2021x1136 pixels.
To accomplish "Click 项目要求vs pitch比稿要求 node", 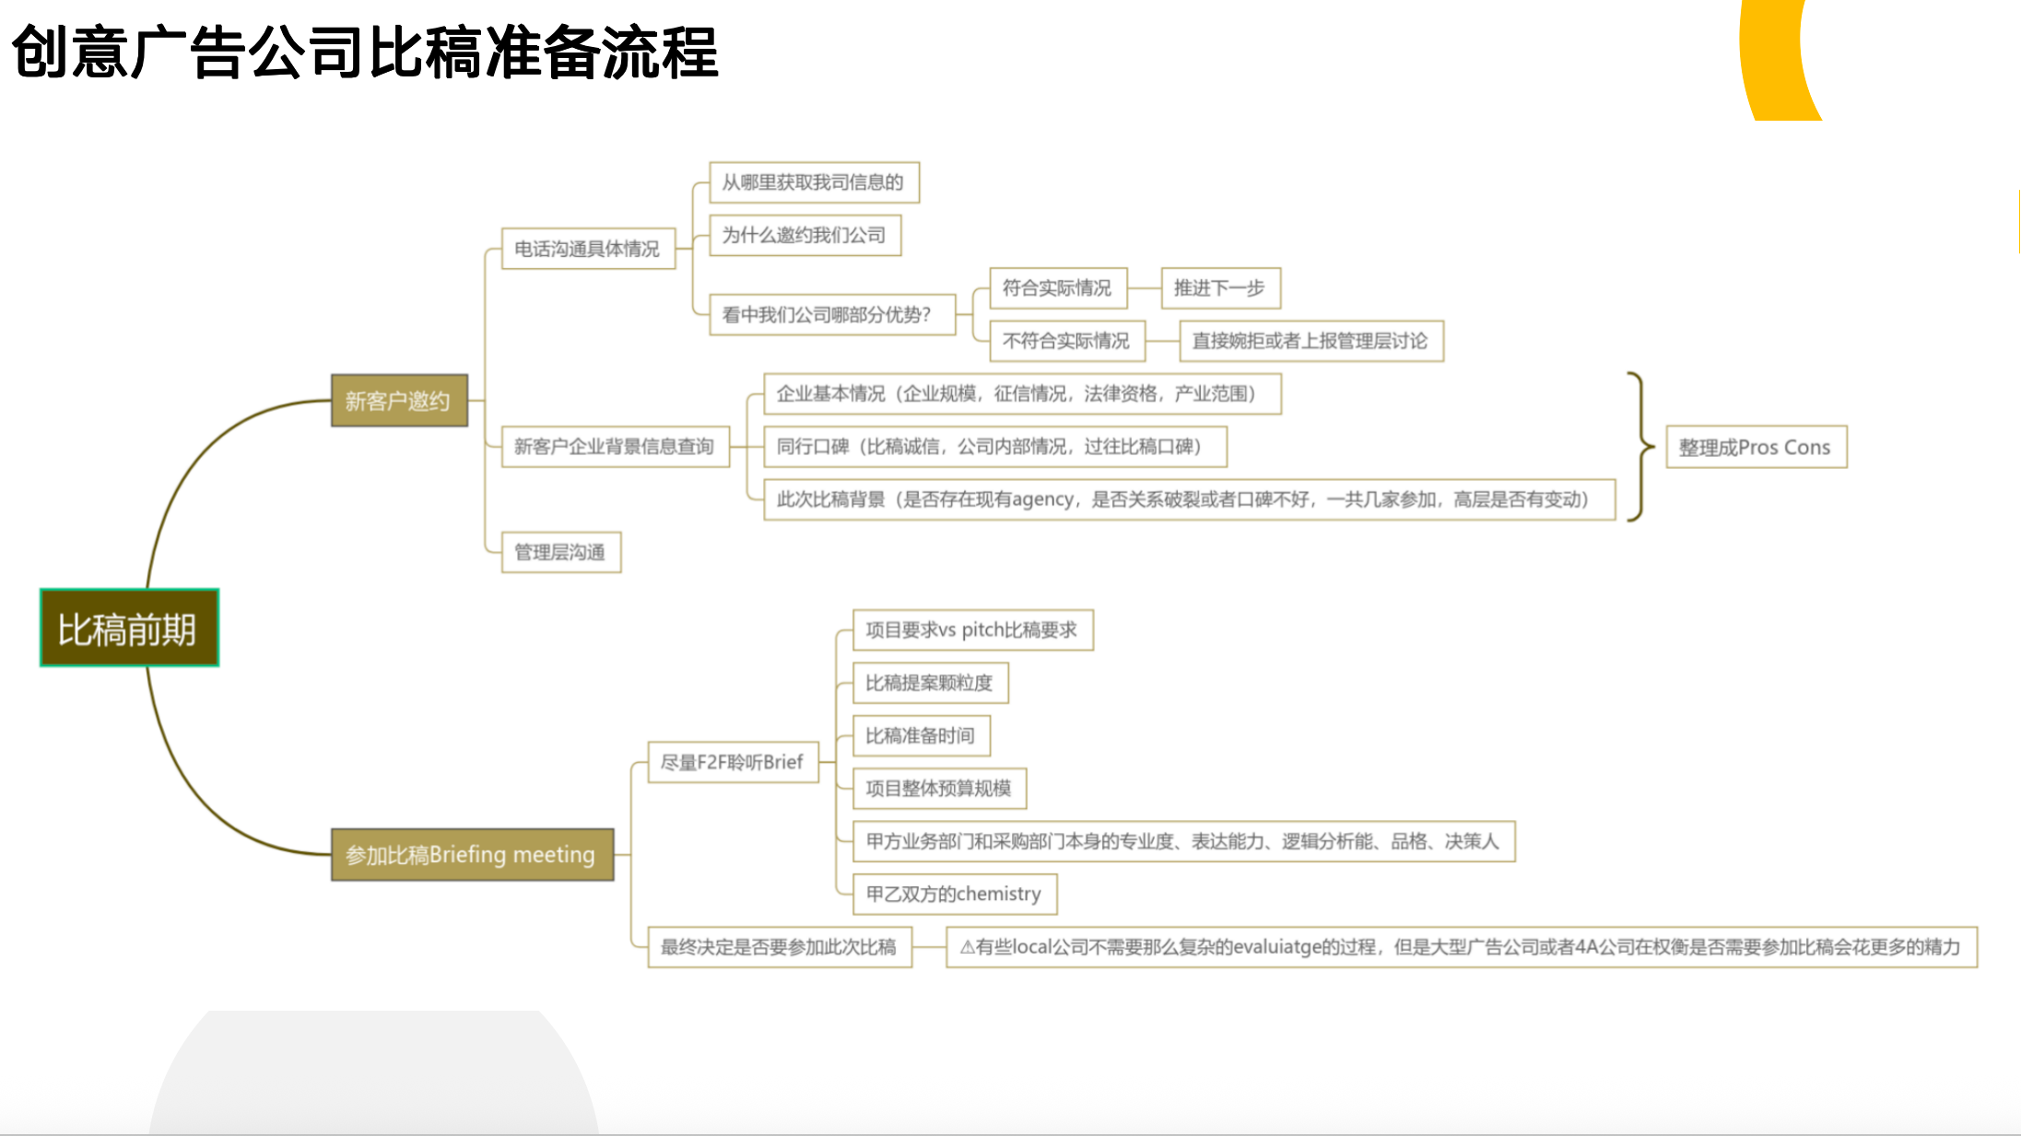I will (x=972, y=630).
